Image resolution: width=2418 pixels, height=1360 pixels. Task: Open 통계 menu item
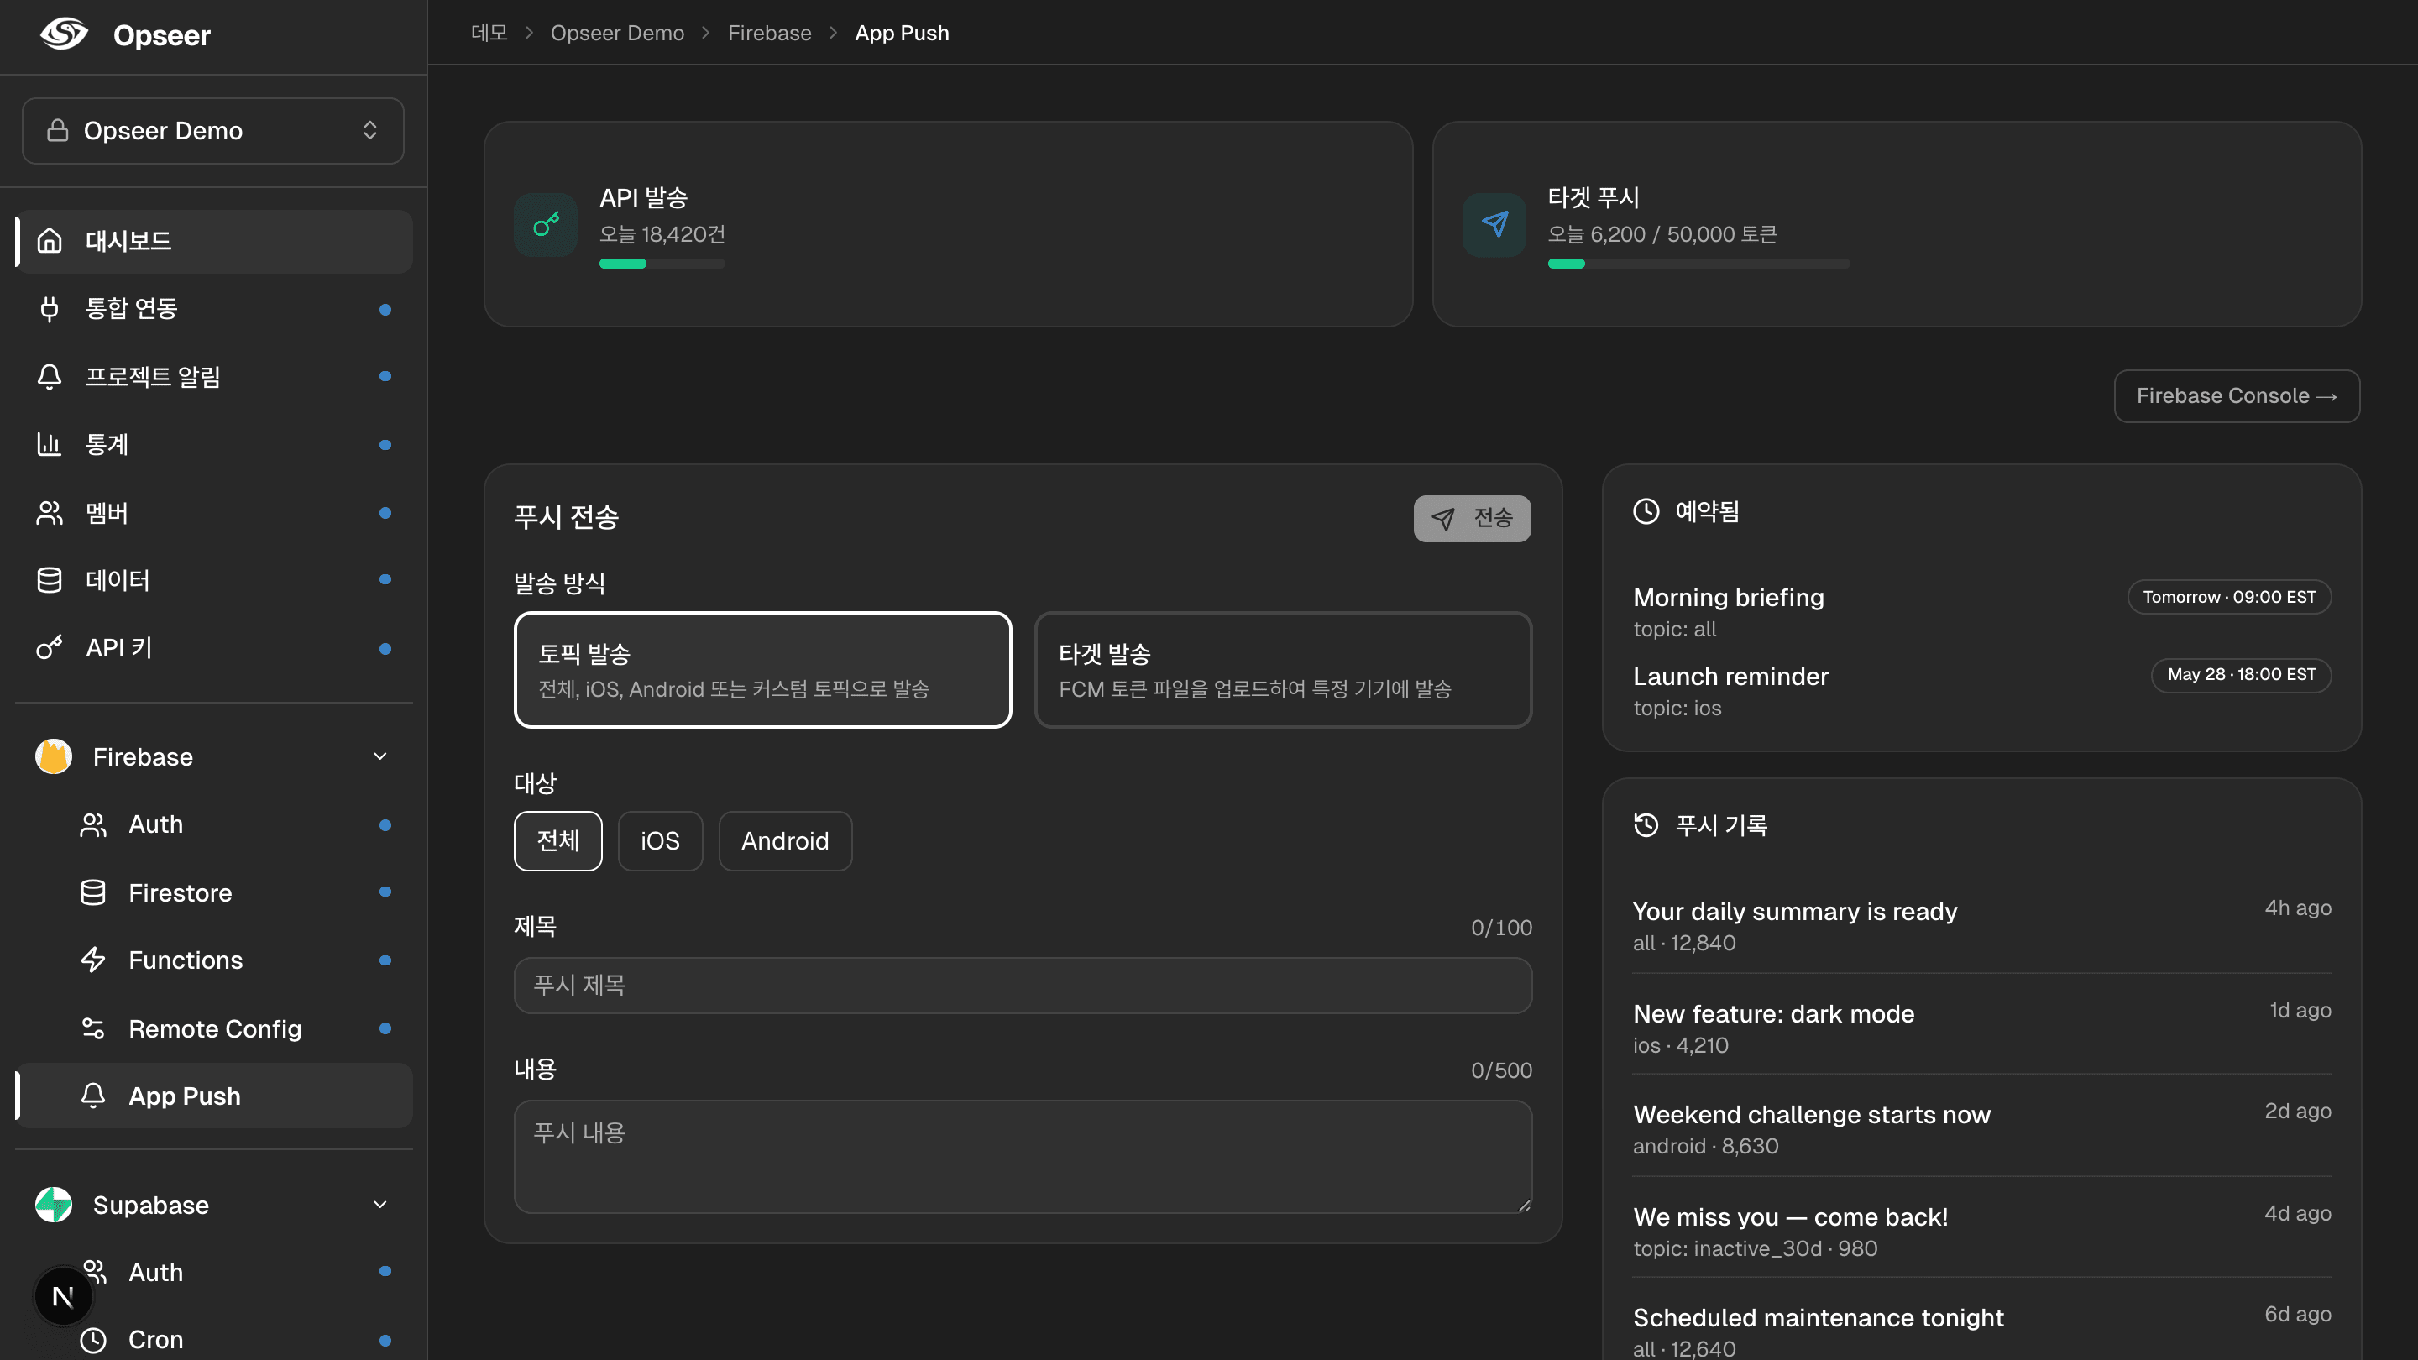[x=214, y=444]
